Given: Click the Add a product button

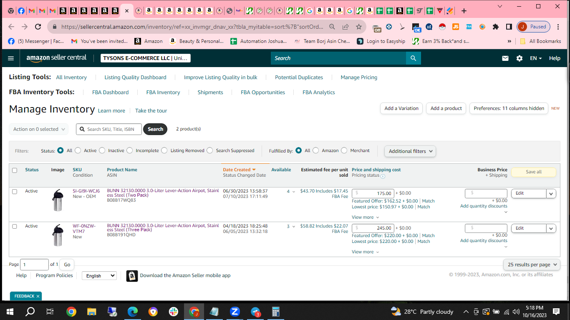Looking at the screenshot, I should click(x=446, y=108).
